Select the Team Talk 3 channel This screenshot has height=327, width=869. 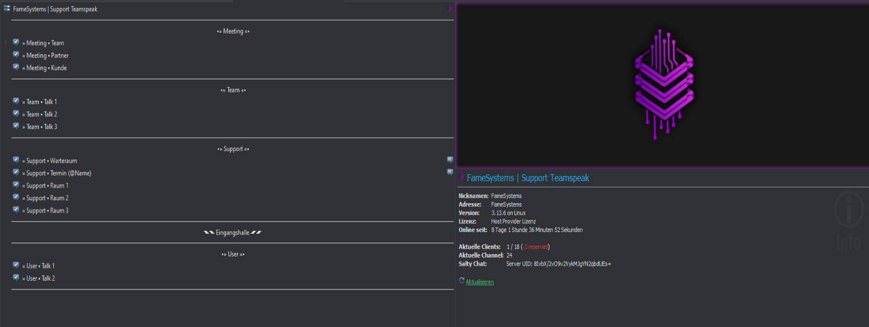pos(42,127)
